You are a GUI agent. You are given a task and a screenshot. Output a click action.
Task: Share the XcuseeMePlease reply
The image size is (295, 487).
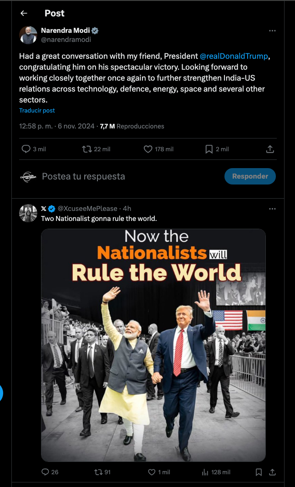coord(272,472)
